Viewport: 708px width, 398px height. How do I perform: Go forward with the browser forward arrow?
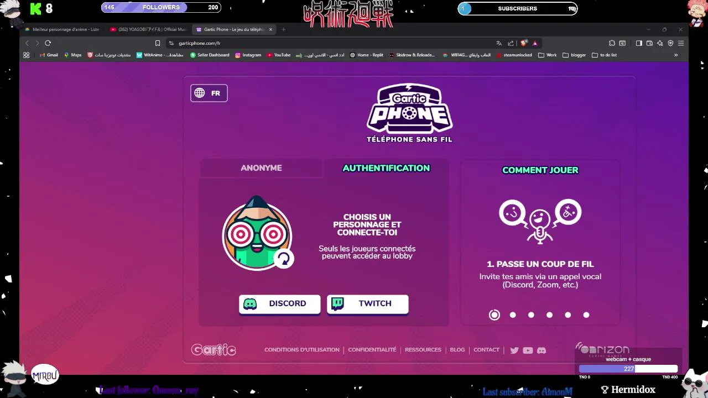(x=37, y=43)
